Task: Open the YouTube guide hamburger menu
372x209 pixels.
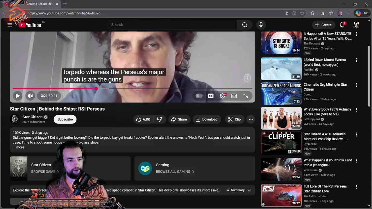Action: coord(10,25)
